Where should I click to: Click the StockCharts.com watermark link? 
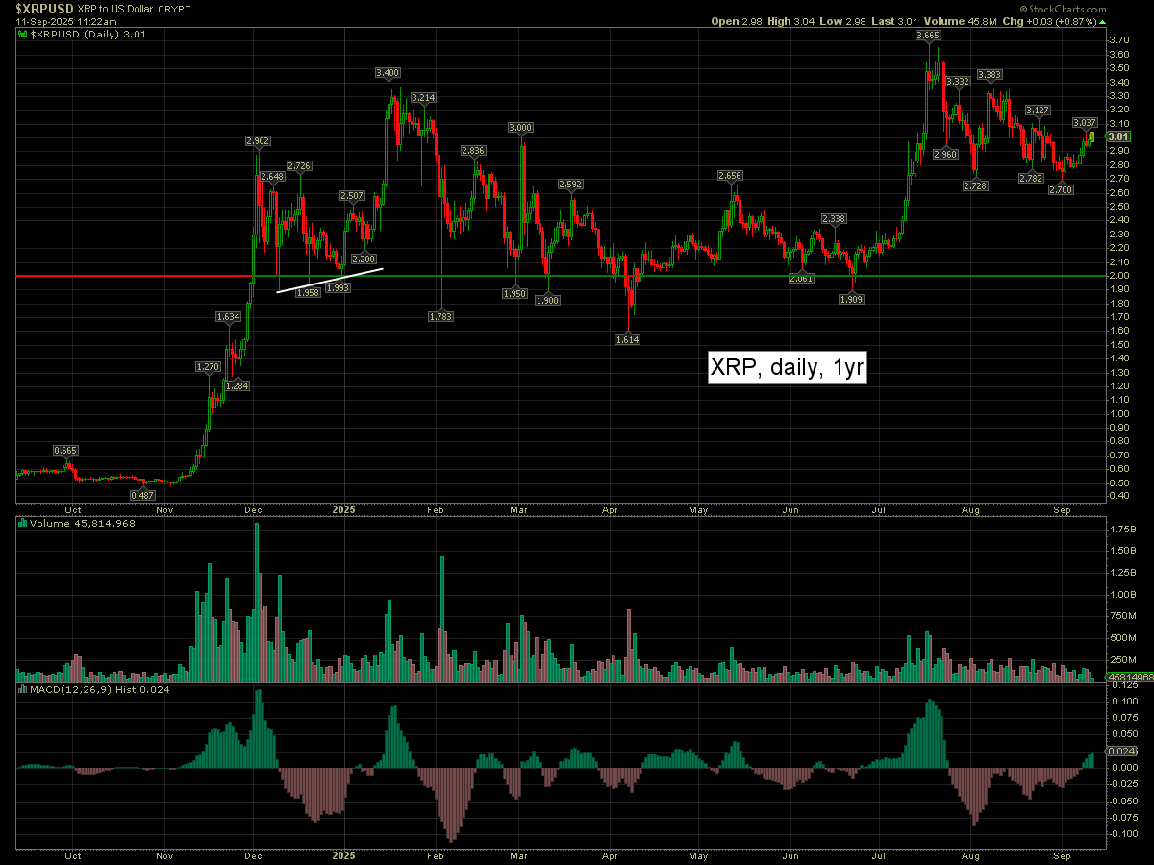tap(1098, 9)
